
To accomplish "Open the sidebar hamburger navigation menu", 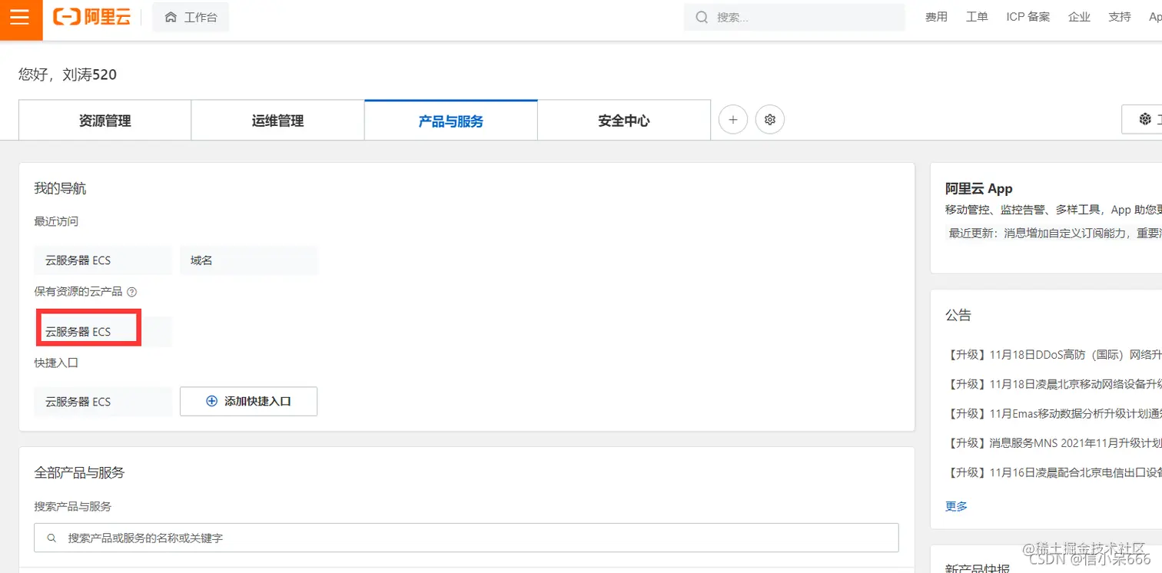I will tap(20, 17).
